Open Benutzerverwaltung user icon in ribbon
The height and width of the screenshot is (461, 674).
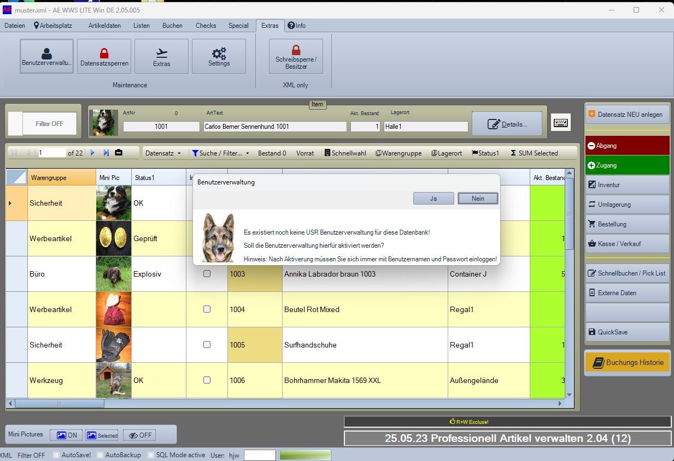point(46,56)
